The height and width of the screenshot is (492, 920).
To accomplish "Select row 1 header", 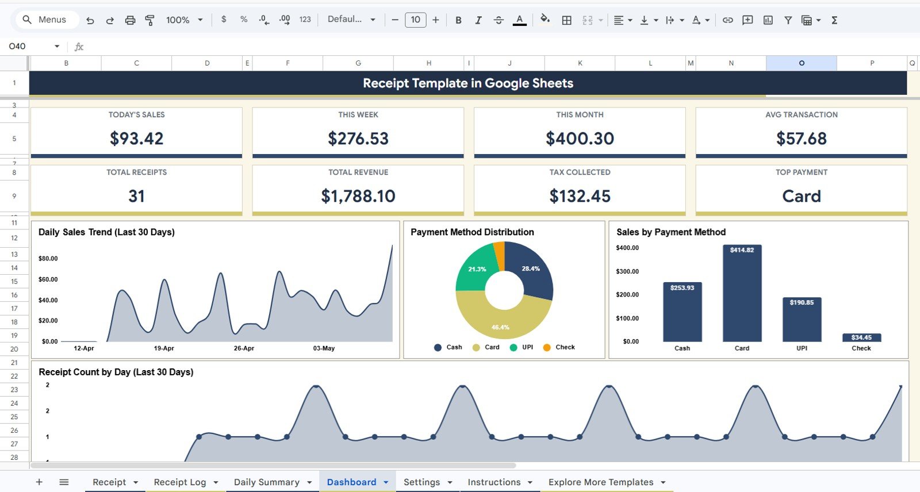I will [14, 83].
